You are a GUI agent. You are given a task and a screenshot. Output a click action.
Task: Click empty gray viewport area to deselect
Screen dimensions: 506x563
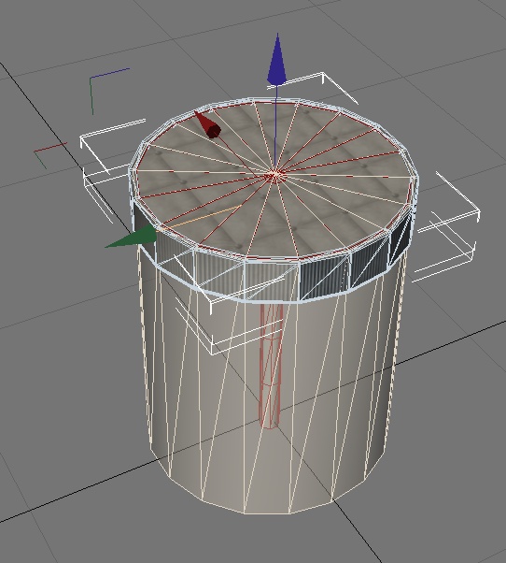click(x=72, y=395)
